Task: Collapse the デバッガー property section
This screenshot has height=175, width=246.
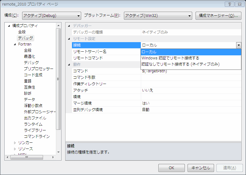Action: [69, 26]
